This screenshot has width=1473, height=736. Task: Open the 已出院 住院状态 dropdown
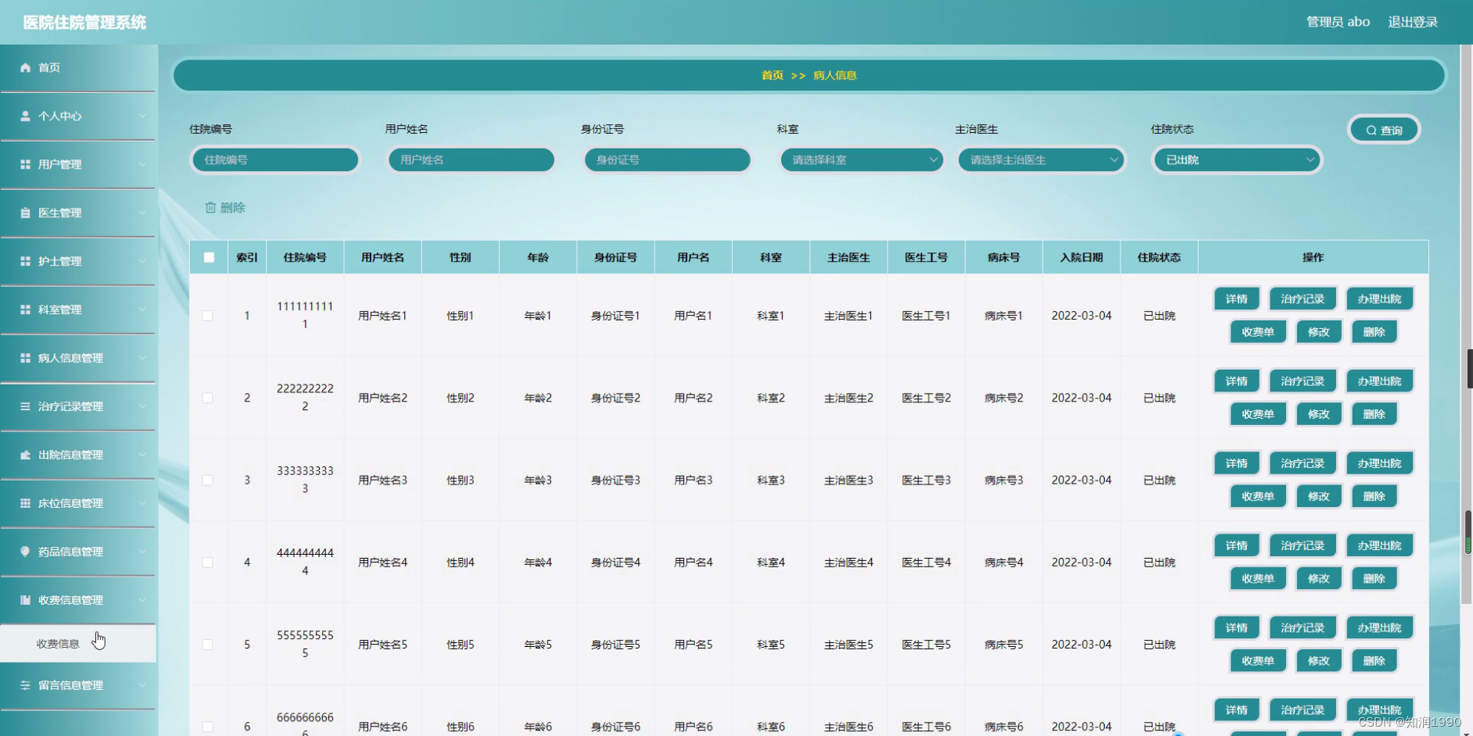(x=1236, y=159)
